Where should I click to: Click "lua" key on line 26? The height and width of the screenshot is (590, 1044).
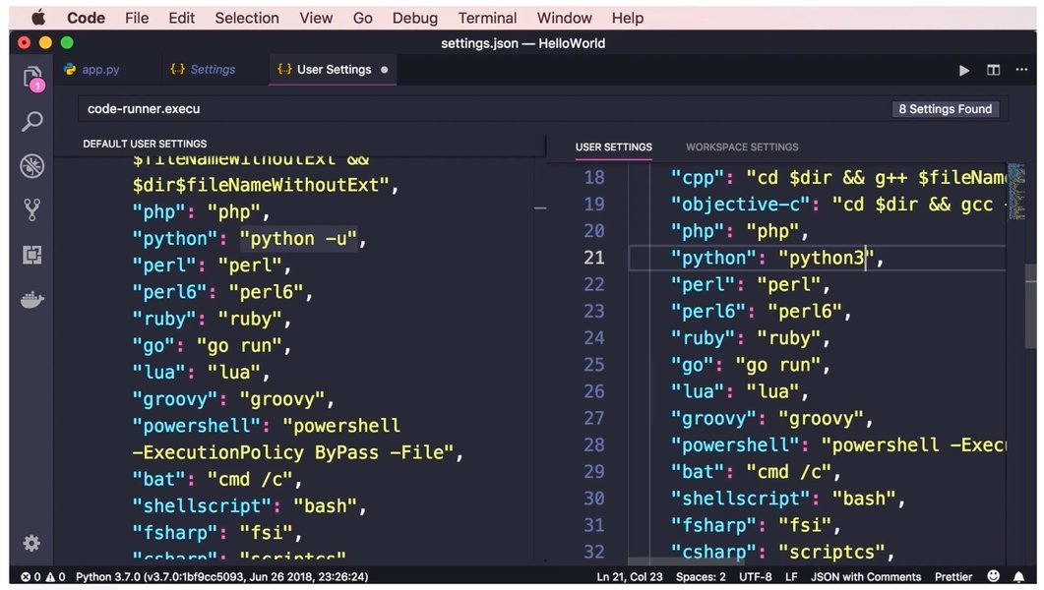click(x=697, y=391)
